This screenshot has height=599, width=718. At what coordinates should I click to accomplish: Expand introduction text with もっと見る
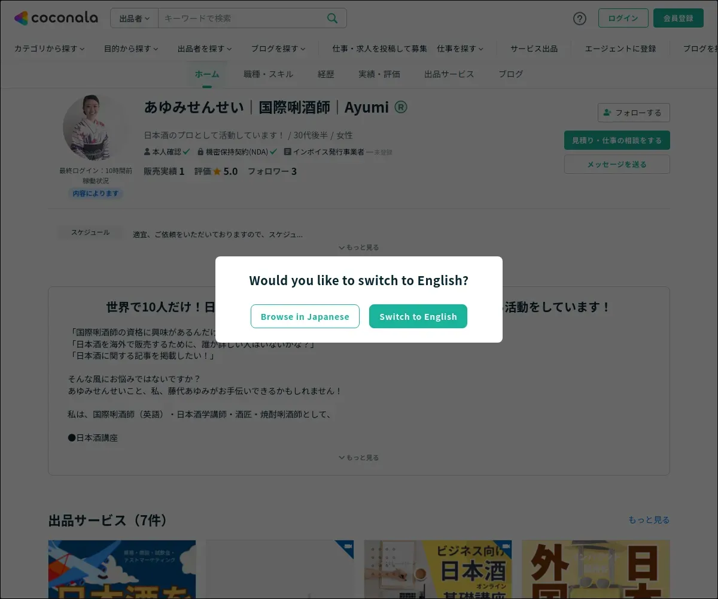[359, 458]
